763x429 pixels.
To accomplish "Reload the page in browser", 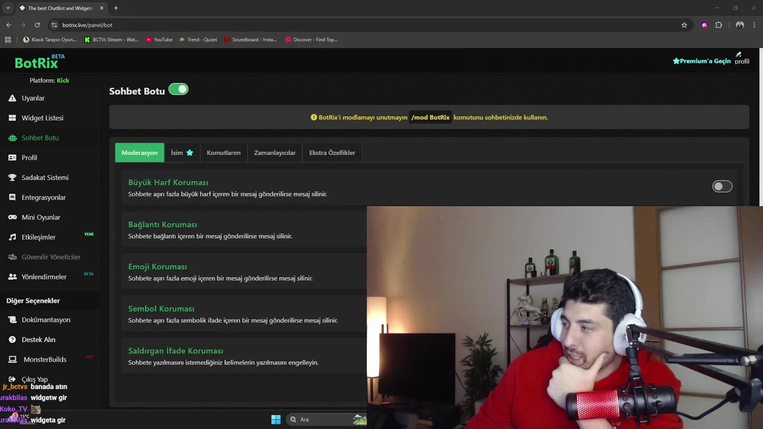I will pos(37,25).
